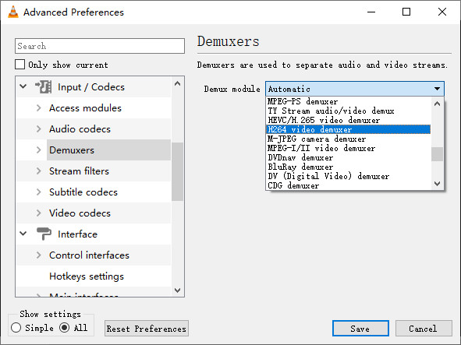Minimize the Advanced Preferences window
The height and width of the screenshot is (345, 461).
click(x=371, y=12)
